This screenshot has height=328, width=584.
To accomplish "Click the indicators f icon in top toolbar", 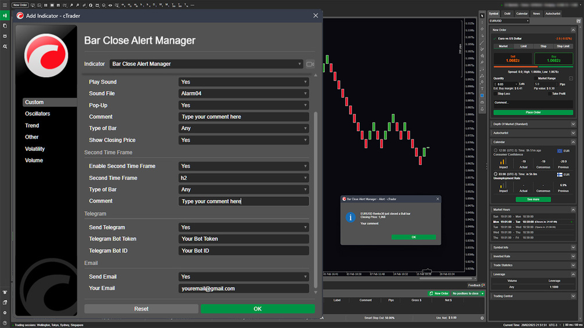I will 91,5.
